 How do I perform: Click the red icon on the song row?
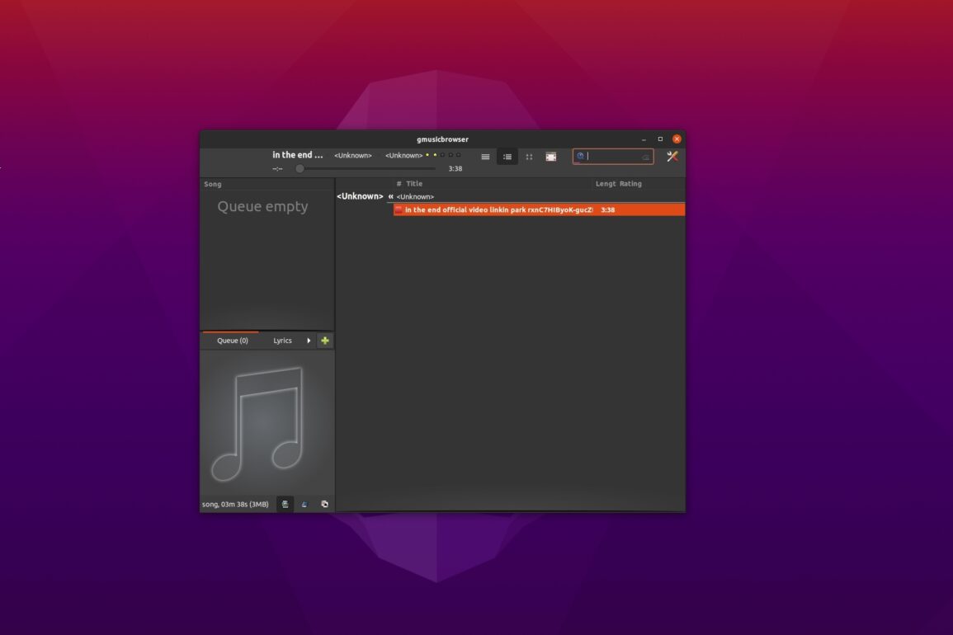(x=399, y=210)
